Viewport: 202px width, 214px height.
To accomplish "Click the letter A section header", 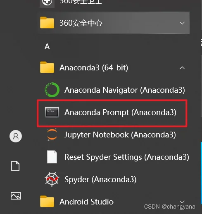I will (47, 46).
